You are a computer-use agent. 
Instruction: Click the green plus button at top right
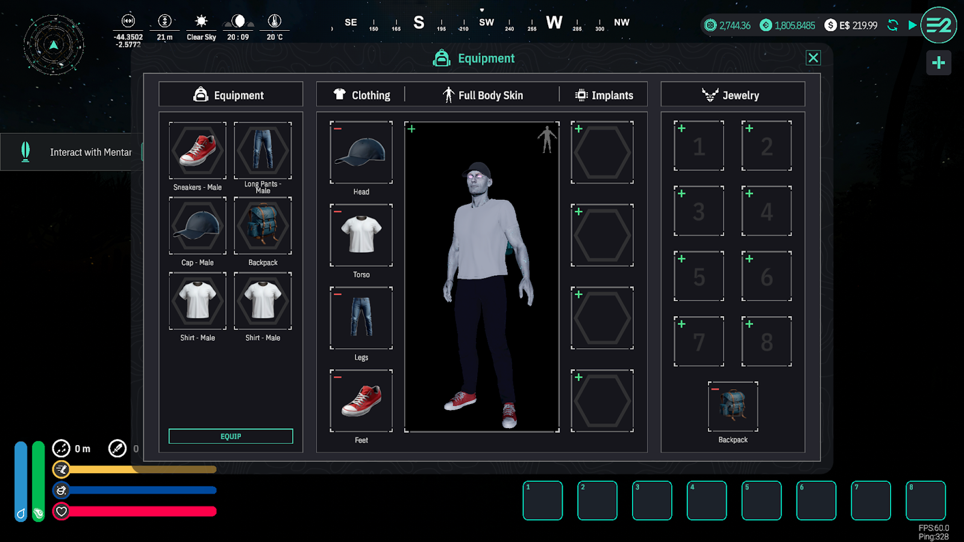939,63
